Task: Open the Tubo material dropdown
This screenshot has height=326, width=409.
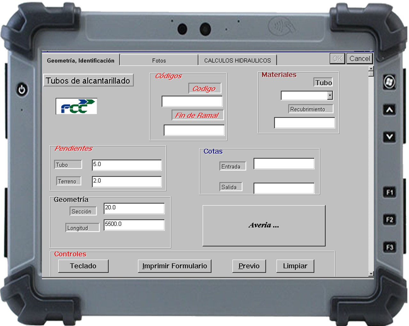Action: 330,95
